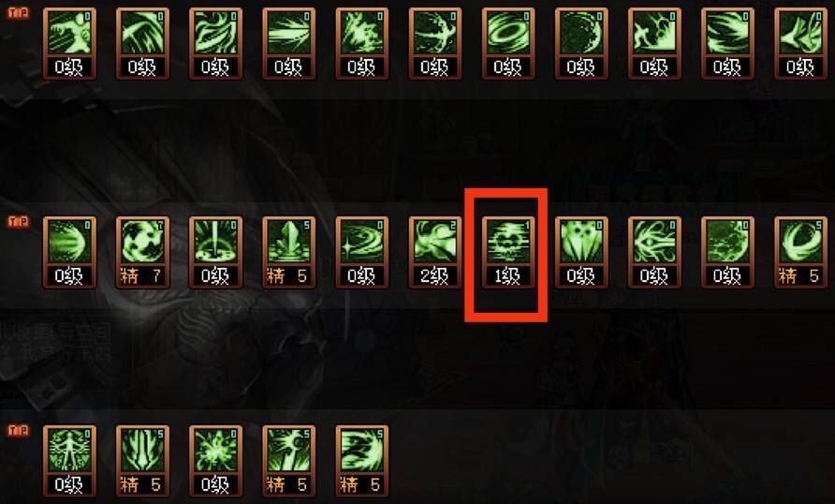Screen dimensions: 835x504
Task: Select the wave swirl 精 5 skill ending bottom row
Action: click(x=362, y=462)
